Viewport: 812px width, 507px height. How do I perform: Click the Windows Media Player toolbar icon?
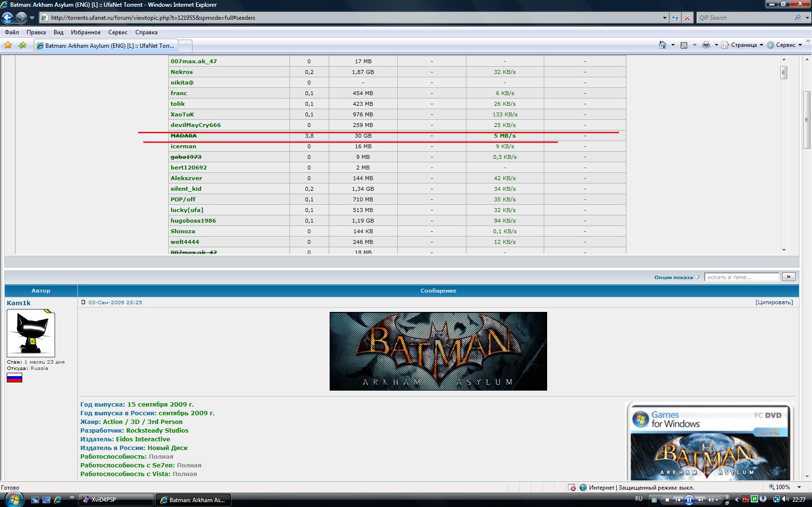pos(653,500)
